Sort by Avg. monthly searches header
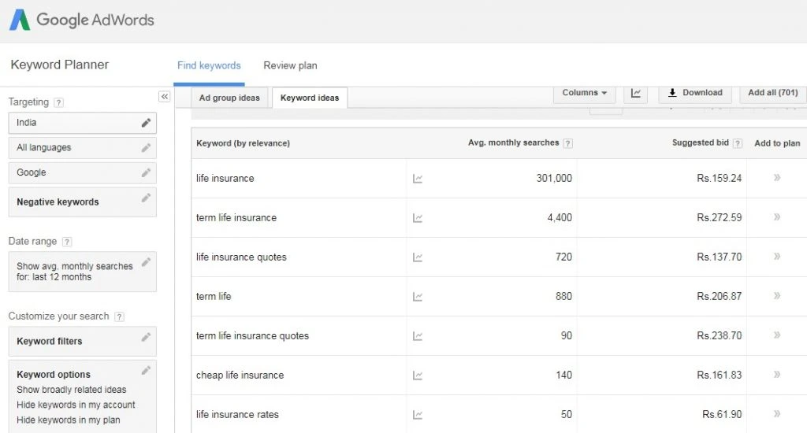This screenshot has height=433, width=807. coord(513,143)
